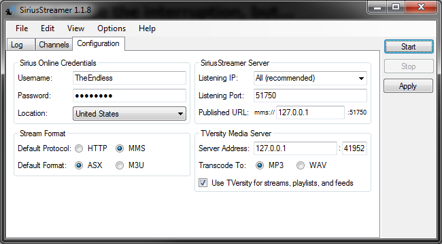
Task: Minimize the SiriusStreamer window
Action: 377,7
